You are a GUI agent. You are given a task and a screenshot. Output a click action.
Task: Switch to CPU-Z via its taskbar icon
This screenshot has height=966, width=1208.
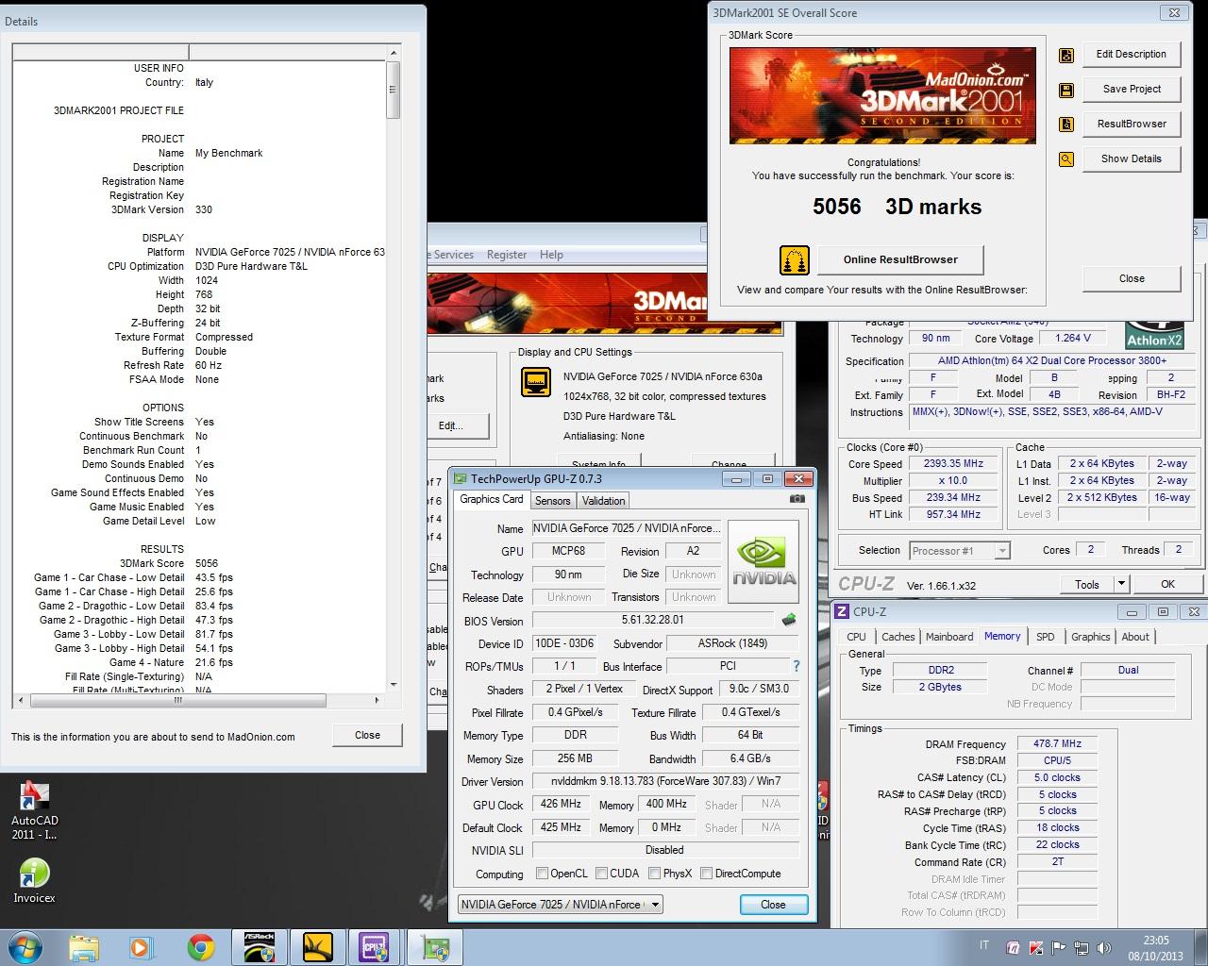click(375, 947)
